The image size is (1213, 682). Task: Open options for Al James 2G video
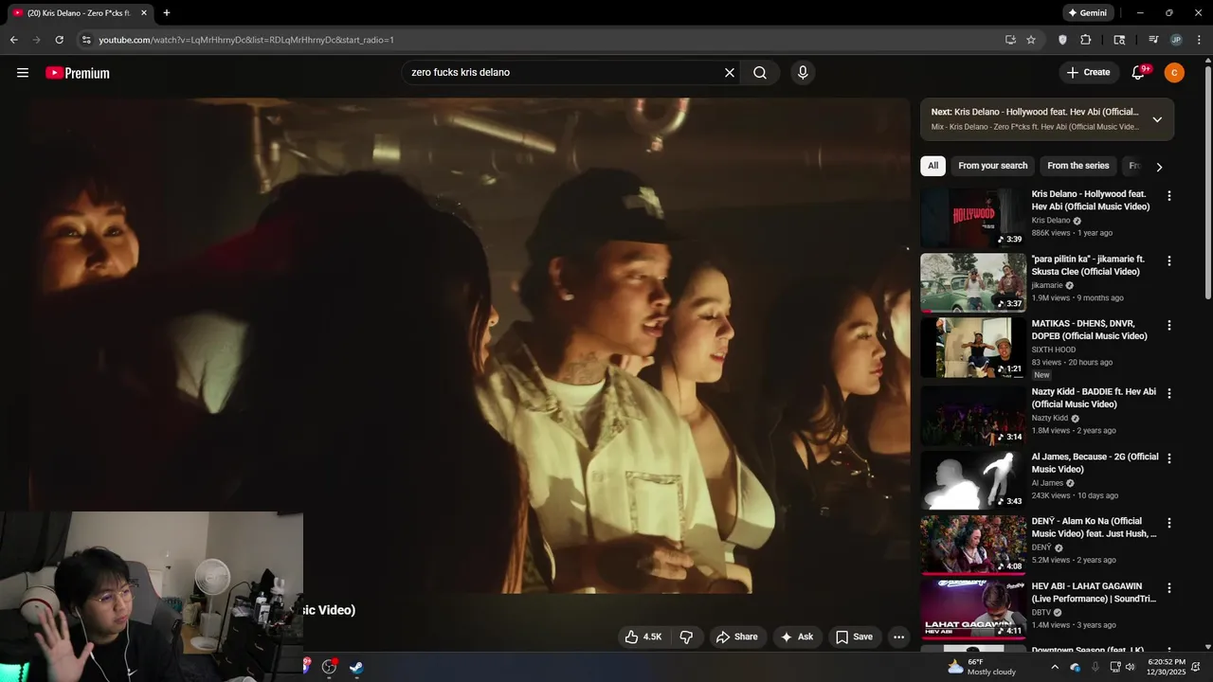pos(1168,458)
